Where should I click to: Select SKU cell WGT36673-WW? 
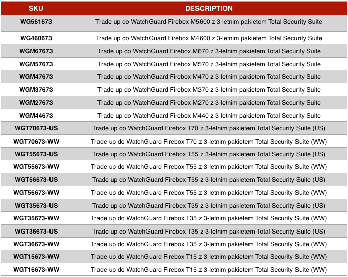point(36,244)
